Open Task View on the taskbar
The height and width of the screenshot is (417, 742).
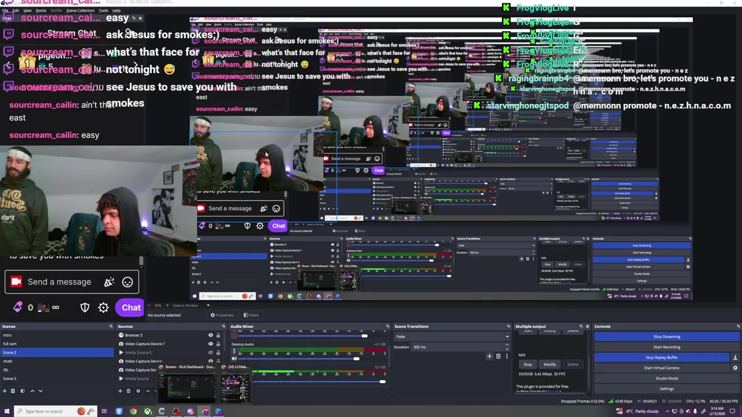104,411
